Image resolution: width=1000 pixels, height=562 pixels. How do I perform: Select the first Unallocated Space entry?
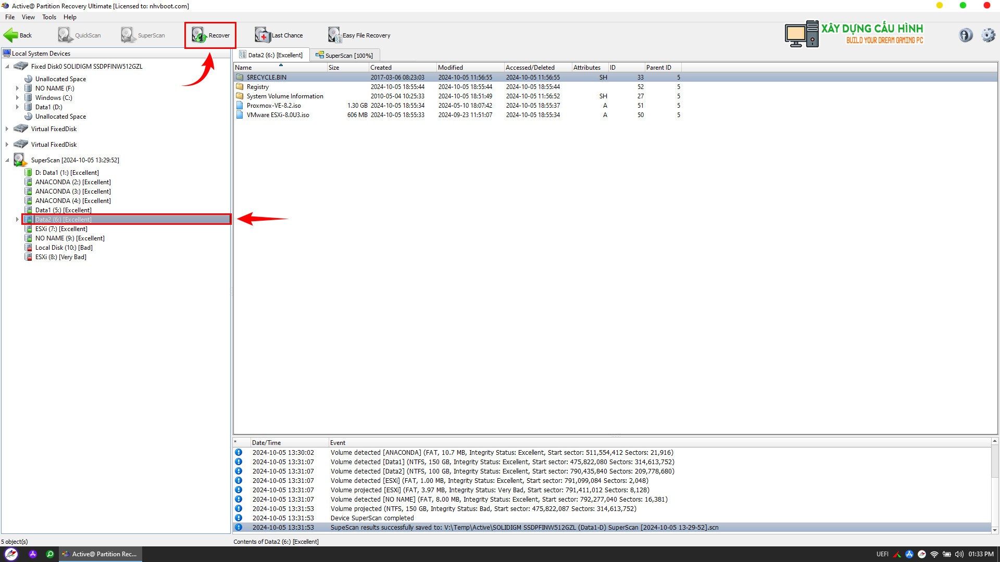(60, 79)
